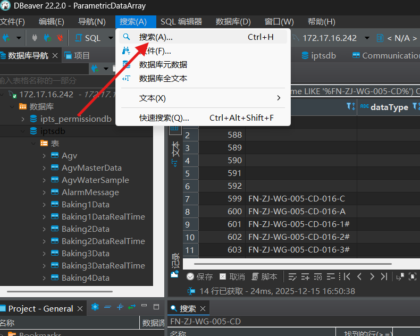Image resolution: width=420 pixels, height=336 pixels.
Task: Open the iptsdb editor tab
Action: point(318,55)
